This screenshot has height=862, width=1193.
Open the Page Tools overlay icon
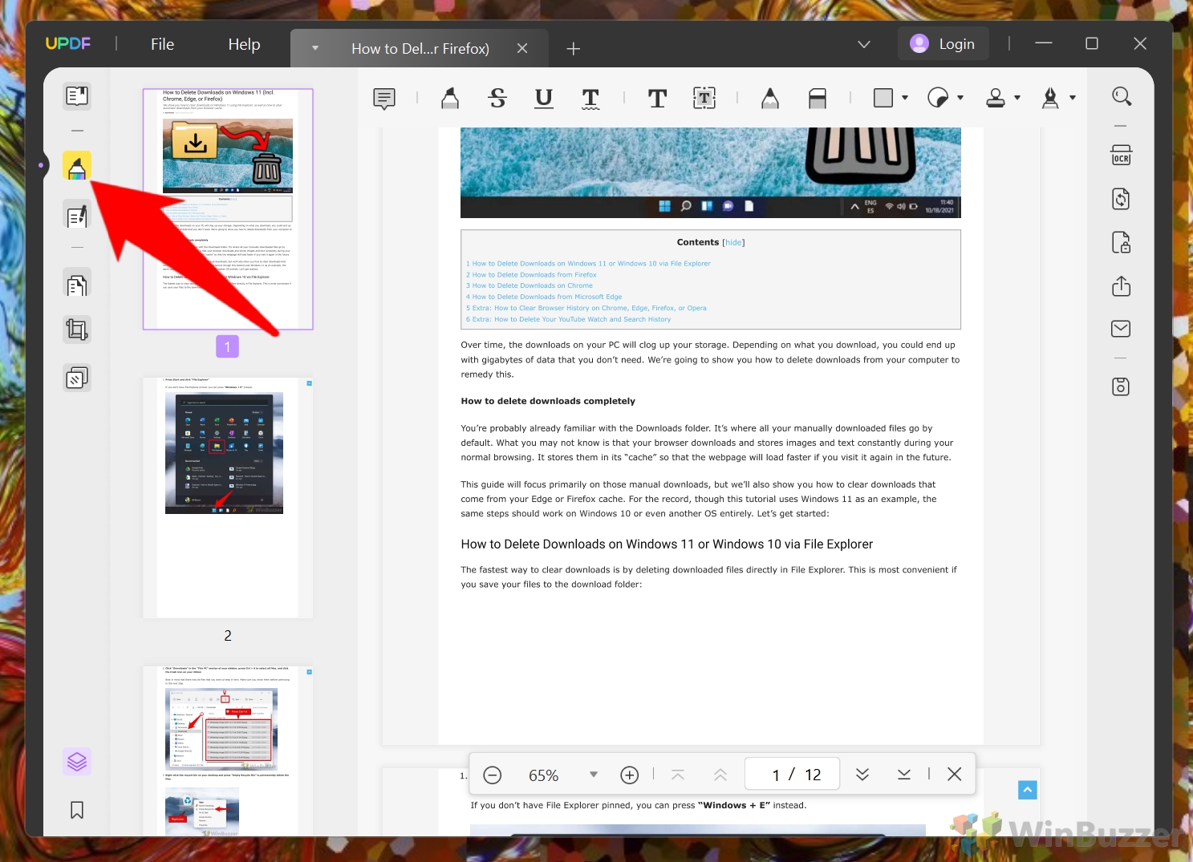(77, 378)
